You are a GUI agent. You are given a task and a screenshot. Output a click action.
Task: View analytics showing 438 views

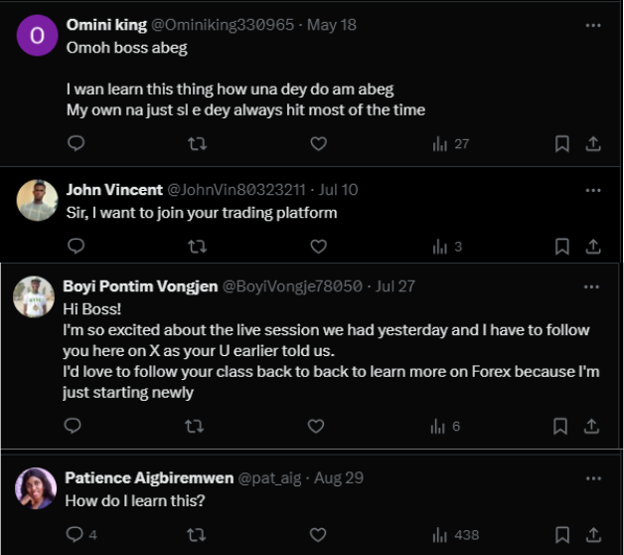pyautogui.click(x=455, y=534)
